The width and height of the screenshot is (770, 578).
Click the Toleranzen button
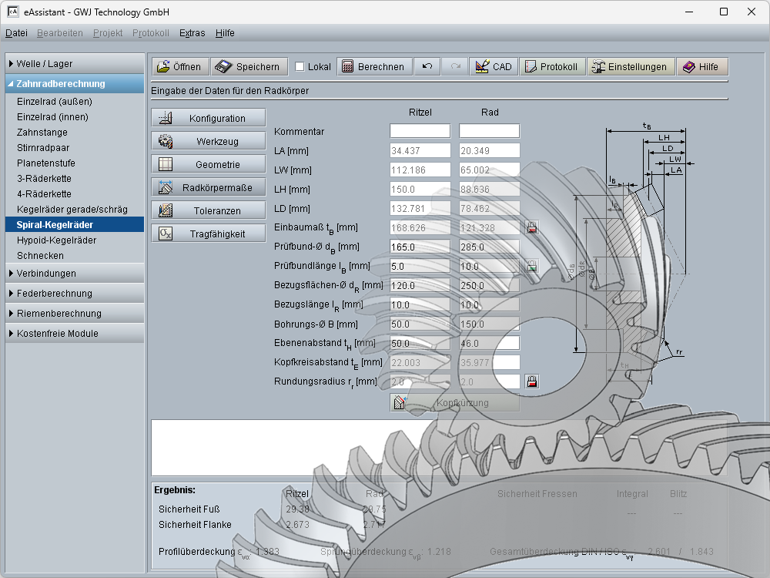point(209,210)
